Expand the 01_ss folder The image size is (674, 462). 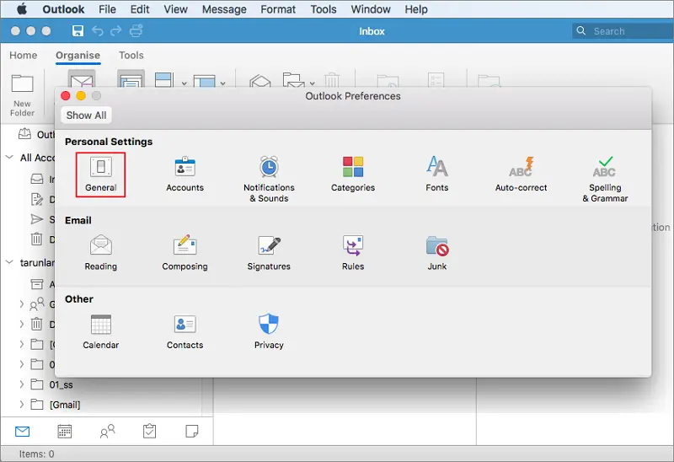22,384
